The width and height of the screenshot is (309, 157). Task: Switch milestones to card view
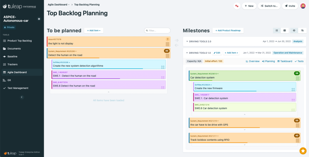[285, 30]
